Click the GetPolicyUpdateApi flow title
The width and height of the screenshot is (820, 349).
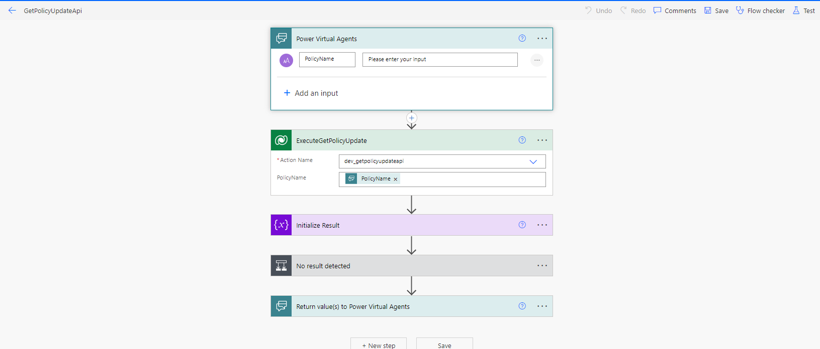click(x=53, y=11)
